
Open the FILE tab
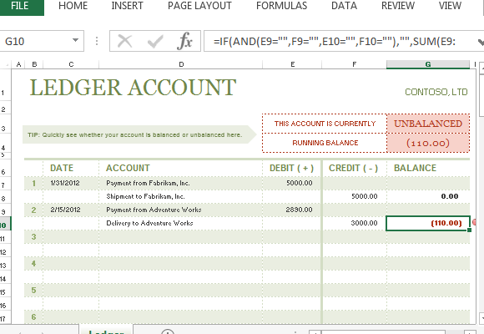coord(20,6)
